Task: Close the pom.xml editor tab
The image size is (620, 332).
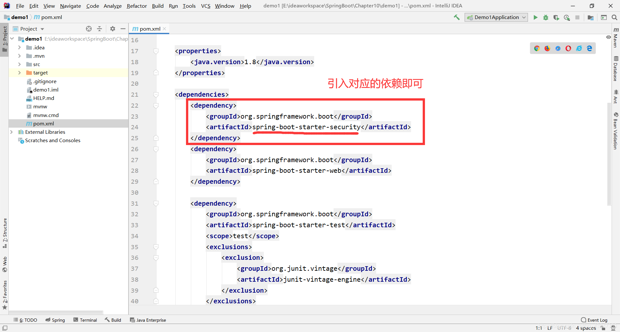Action: tap(164, 29)
